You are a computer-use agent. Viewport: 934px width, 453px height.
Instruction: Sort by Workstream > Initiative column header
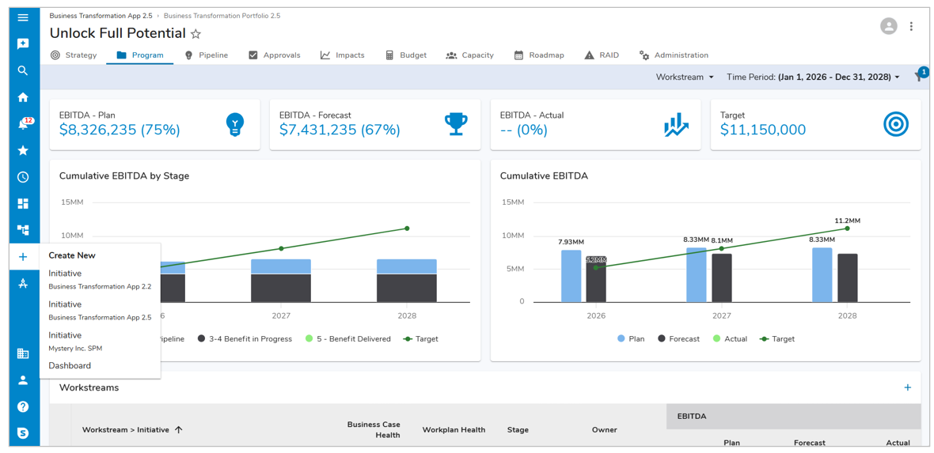point(126,430)
